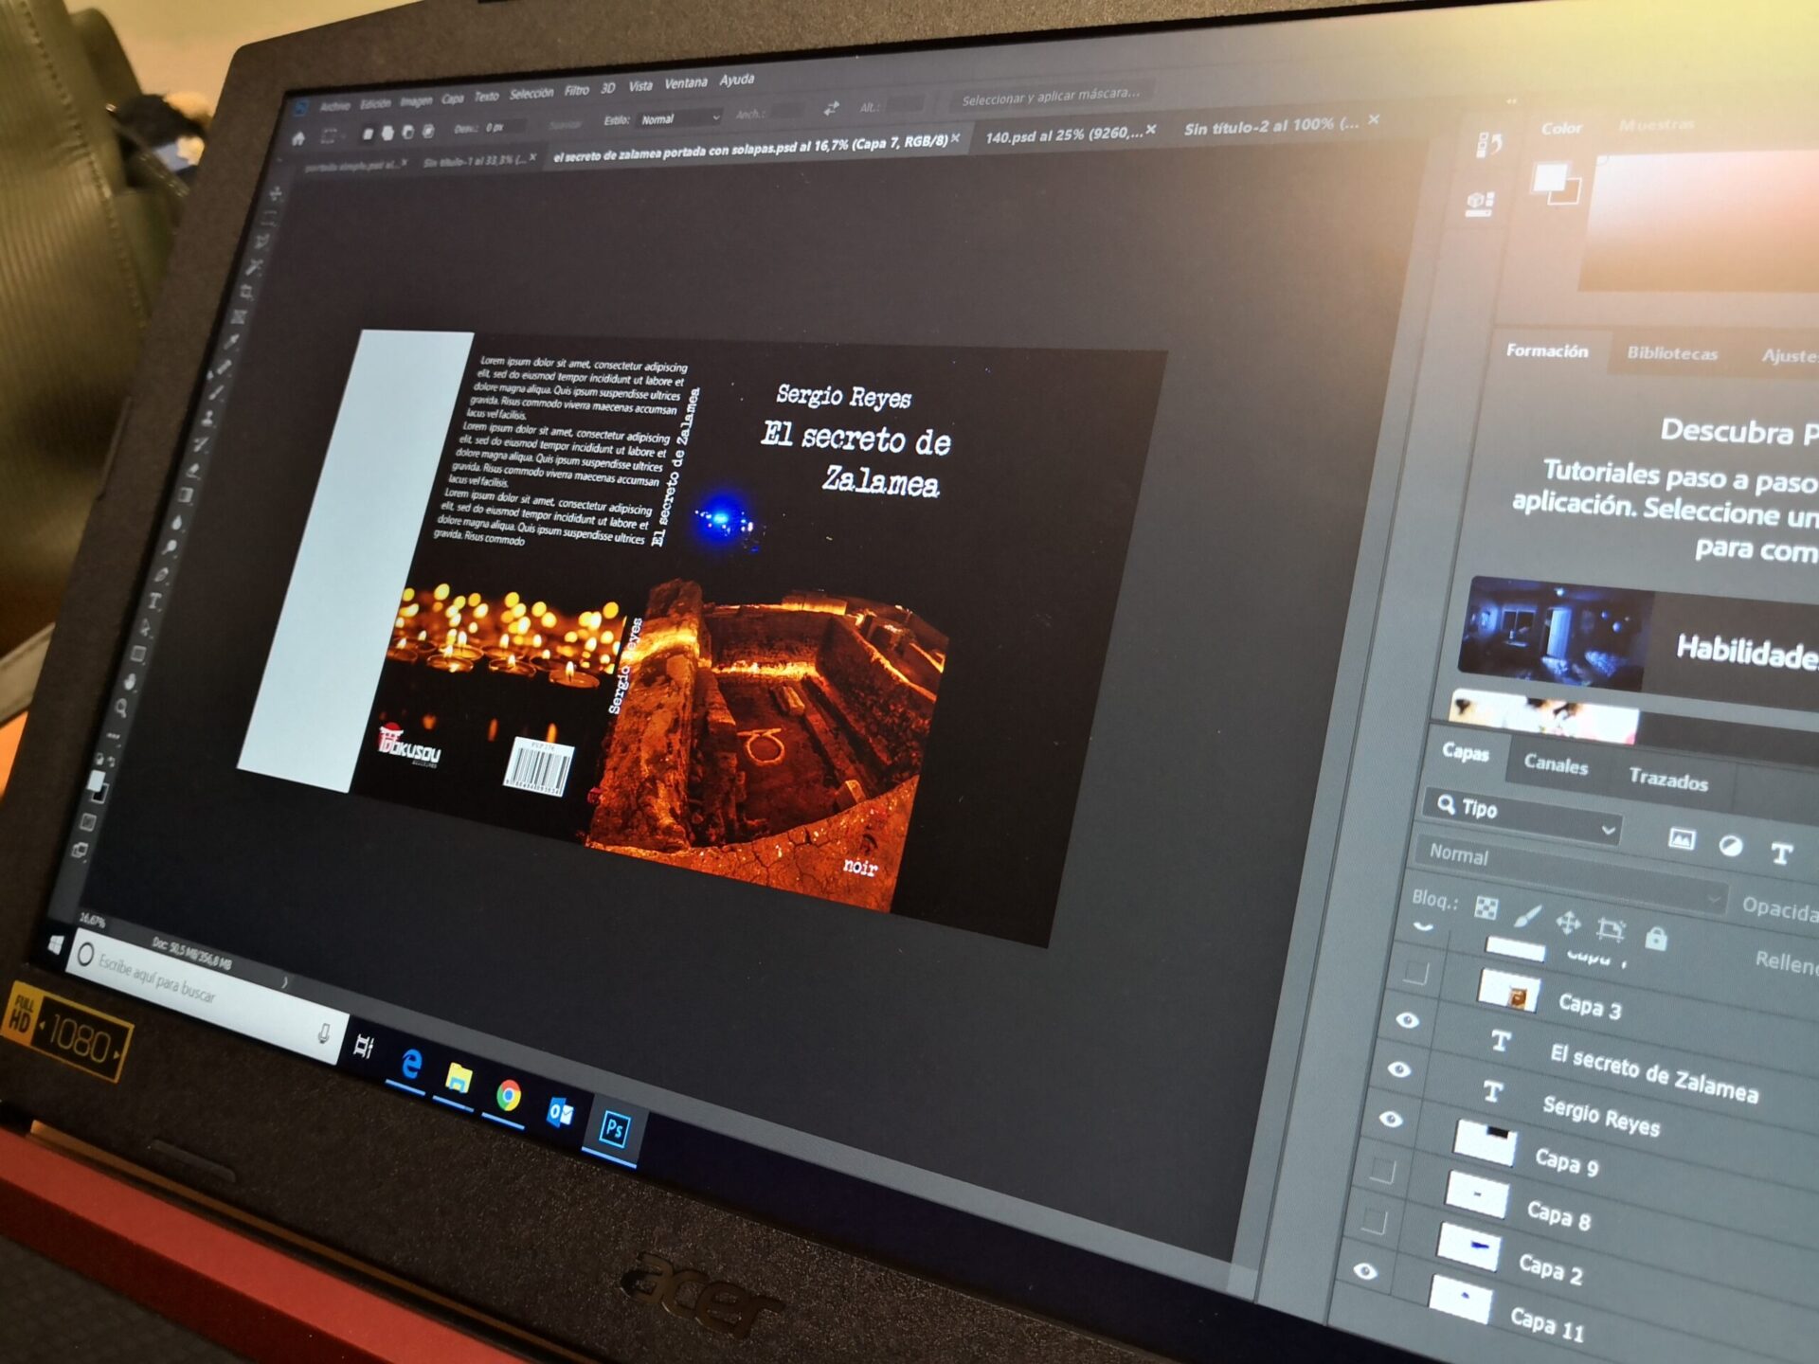Select the Horizontal Type tool
This screenshot has height=1364, width=1819.
[x=154, y=601]
